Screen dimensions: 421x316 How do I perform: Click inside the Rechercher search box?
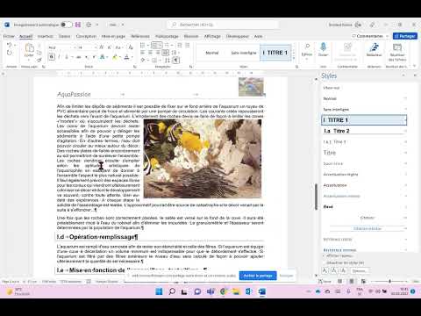(224, 25)
